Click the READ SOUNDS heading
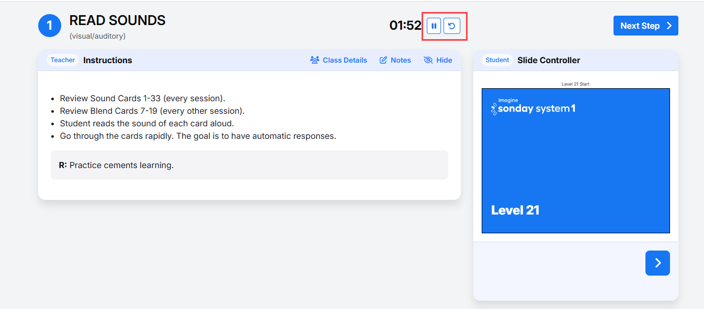The height and width of the screenshot is (309, 704). 117,20
